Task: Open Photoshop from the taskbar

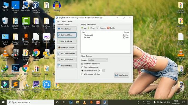Action: pos(71,102)
